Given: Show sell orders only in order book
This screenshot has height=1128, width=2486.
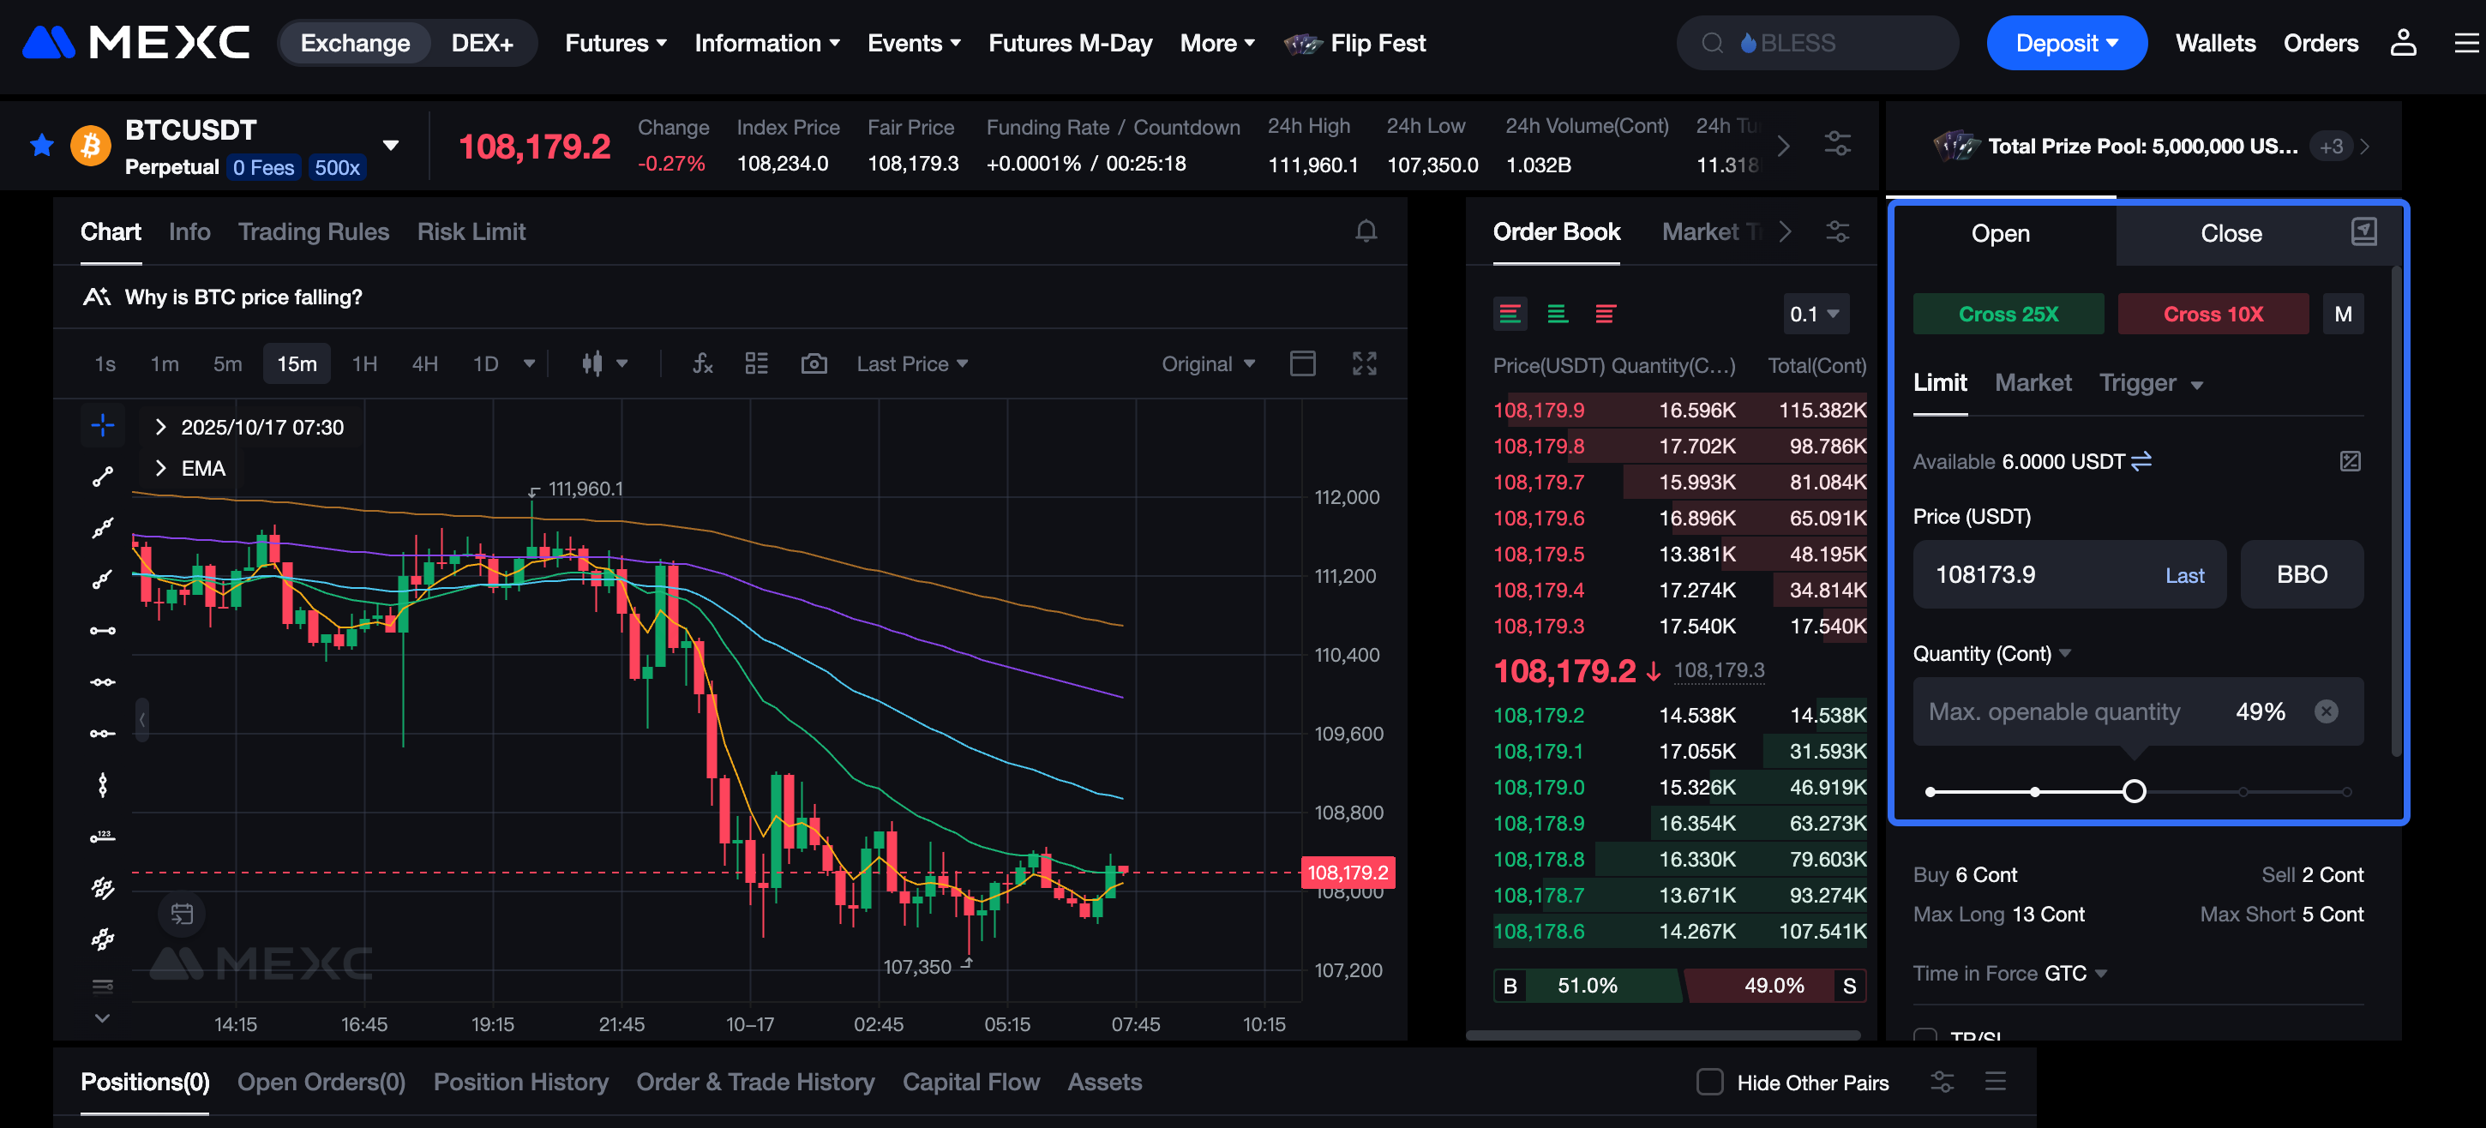Looking at the screenshot, I should coord(1605,315).
